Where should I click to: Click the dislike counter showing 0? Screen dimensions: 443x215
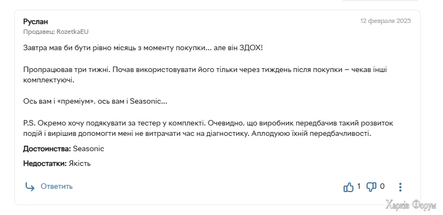[x=382, y=187]
